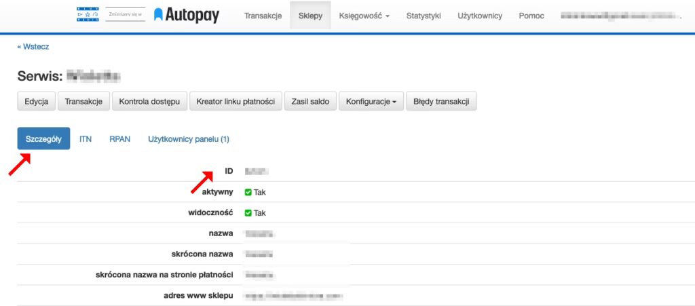Open the Konfiguracje dropdown button
The width and height of the screenshot is (695, 306).
[x=371, y=102]
